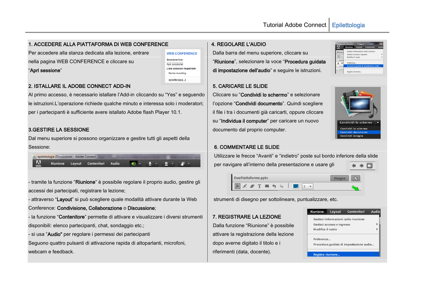Select the Pencil drawing tool

pyautogui.click(x=245, y=186)
